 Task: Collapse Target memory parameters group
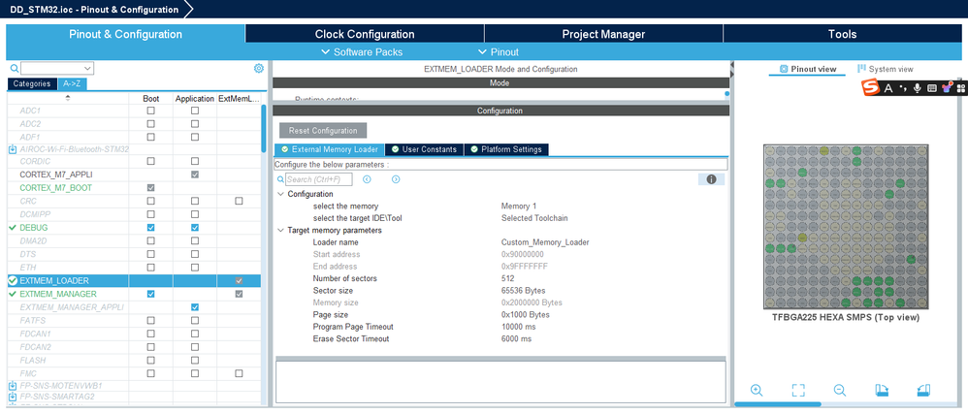coord(280,231)
